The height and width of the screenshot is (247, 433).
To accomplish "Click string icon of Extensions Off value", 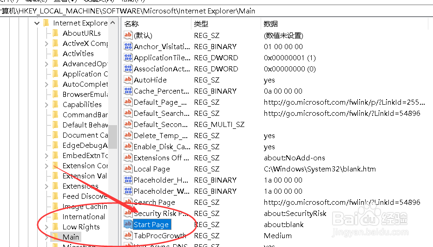I will [128, 158].
